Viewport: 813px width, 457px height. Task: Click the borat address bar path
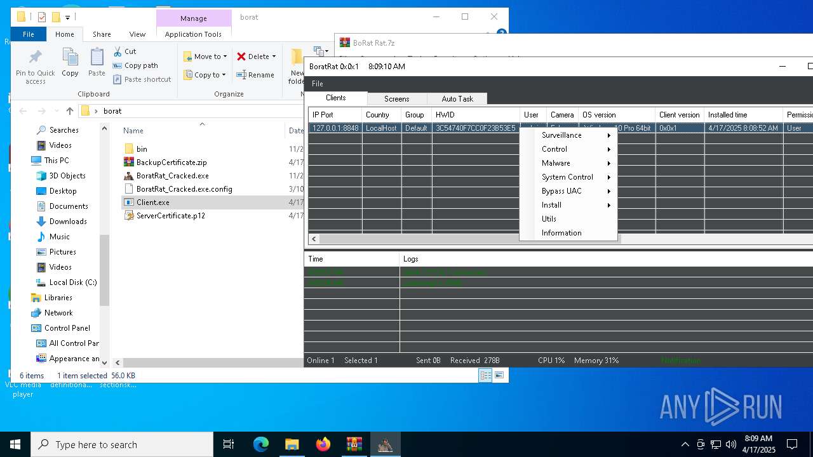112,111
